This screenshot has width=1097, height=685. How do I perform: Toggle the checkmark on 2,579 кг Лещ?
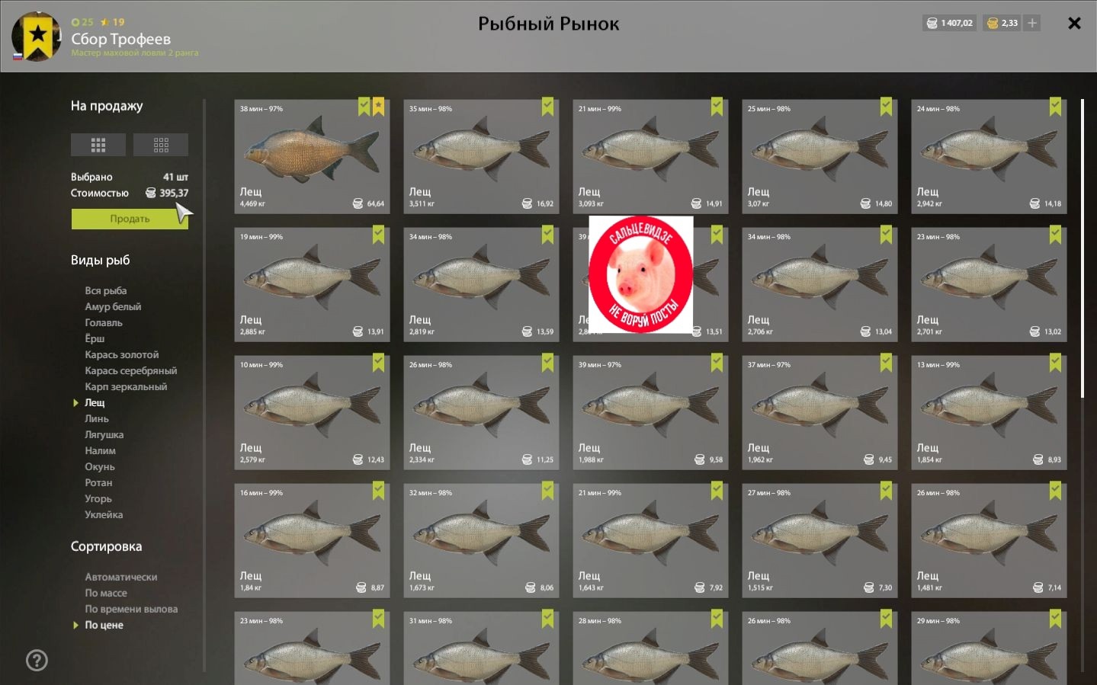pos(378,363)
